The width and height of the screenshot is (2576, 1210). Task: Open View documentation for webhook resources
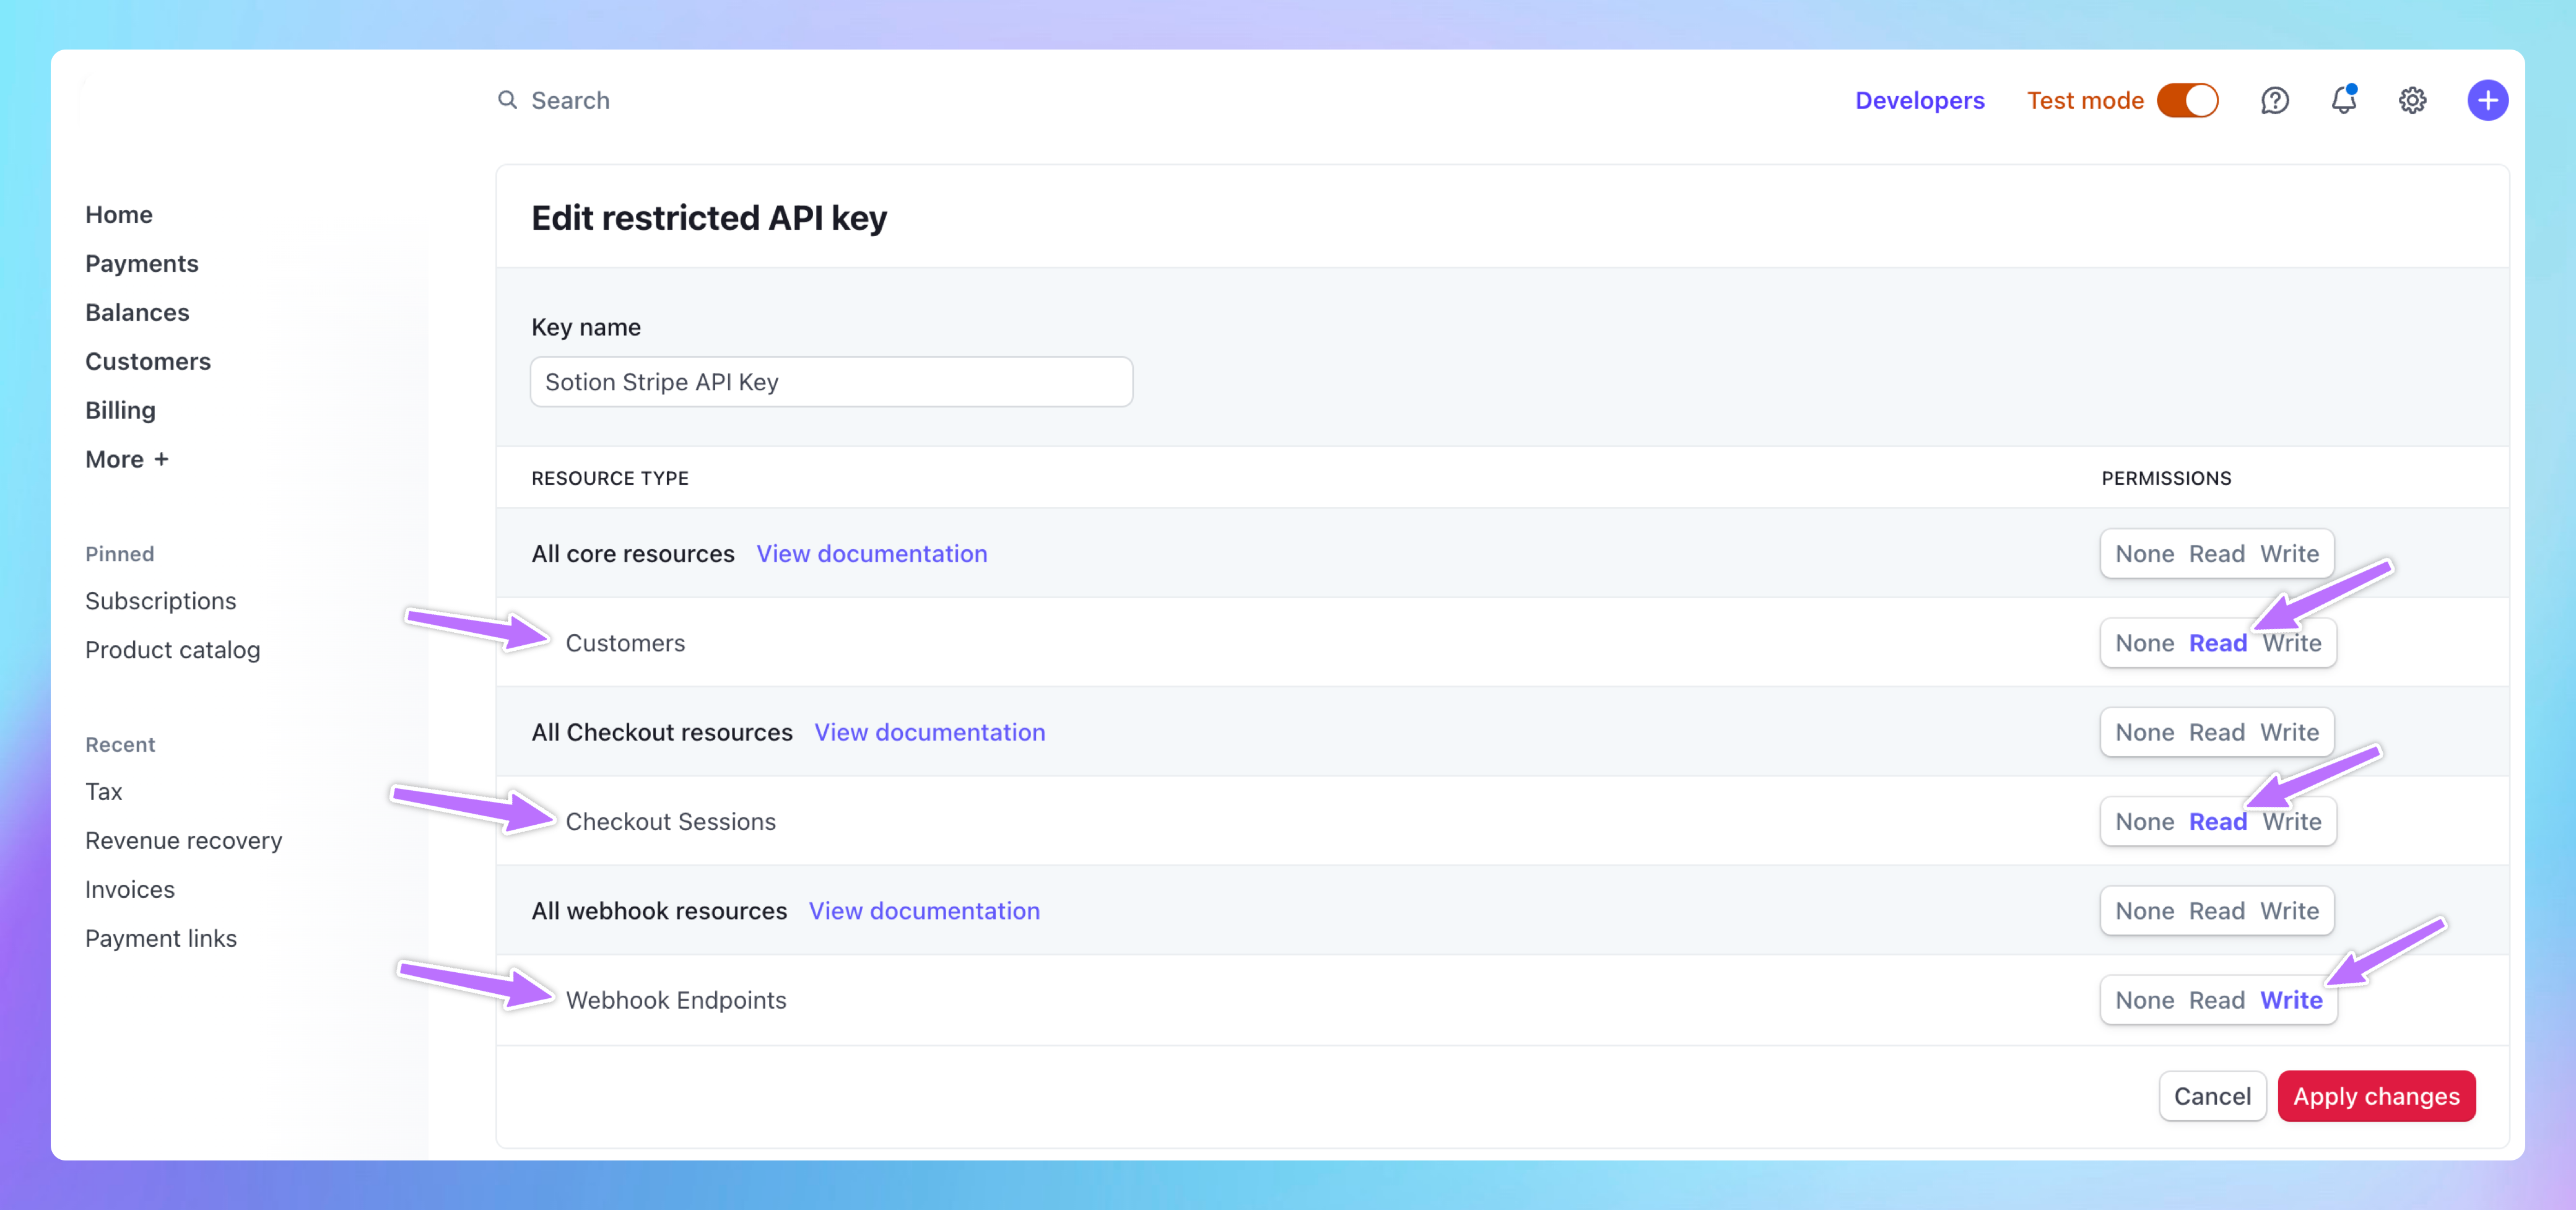pyautogui.click(x=924, y=911)
